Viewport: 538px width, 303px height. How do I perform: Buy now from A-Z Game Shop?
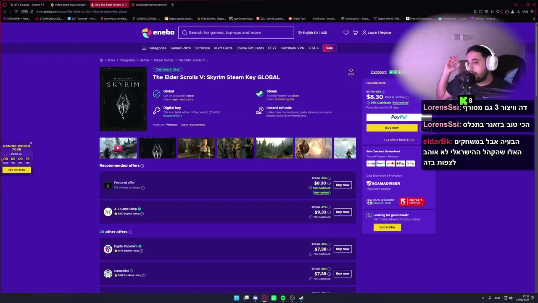point(343,212)
